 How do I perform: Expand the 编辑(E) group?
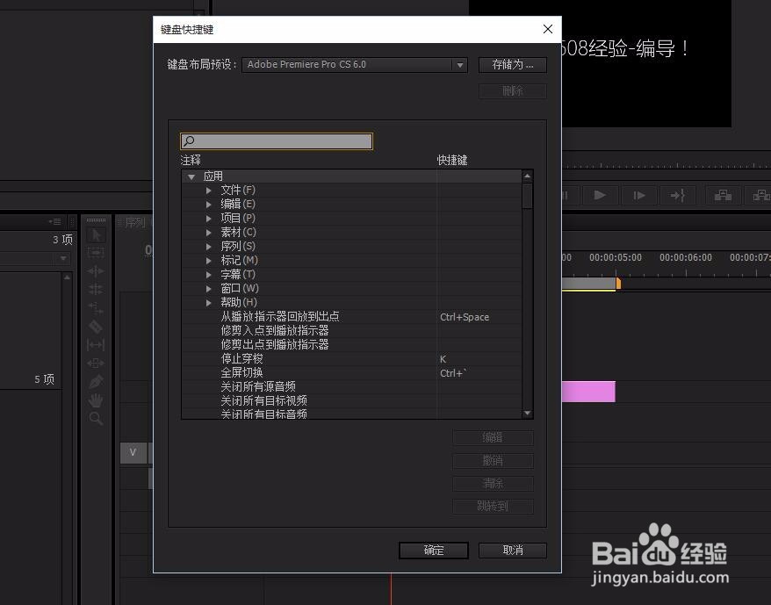[x=208, y=204]
